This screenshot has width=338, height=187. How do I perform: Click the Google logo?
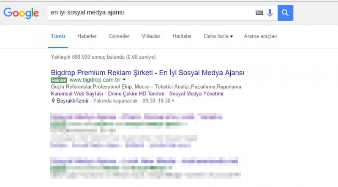coord(21,13)
